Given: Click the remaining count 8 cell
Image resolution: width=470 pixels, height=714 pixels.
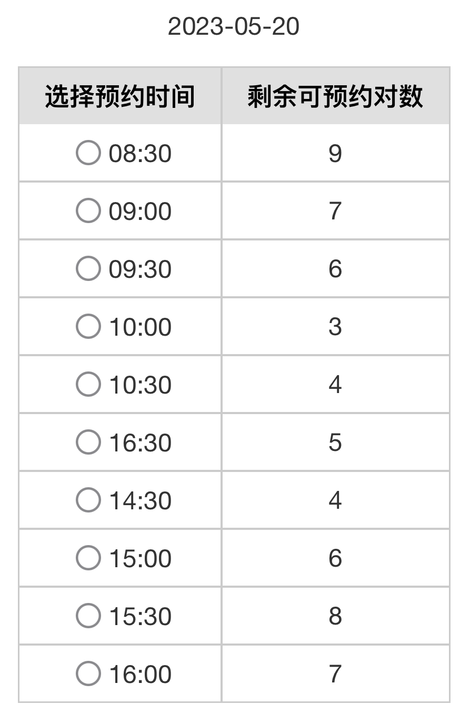Looking at the screenshot, I should 335,616.
